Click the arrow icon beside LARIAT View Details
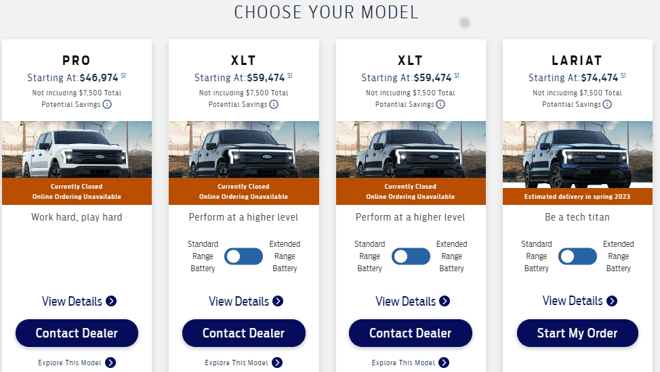The height and width of the screenshot is (372, 660). pos(612,301)
